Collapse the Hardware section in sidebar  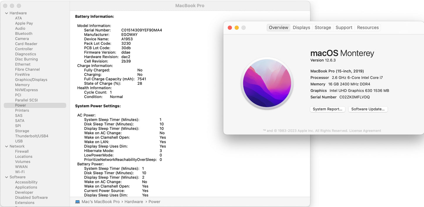pyautogui.click(x=6, y=13)
